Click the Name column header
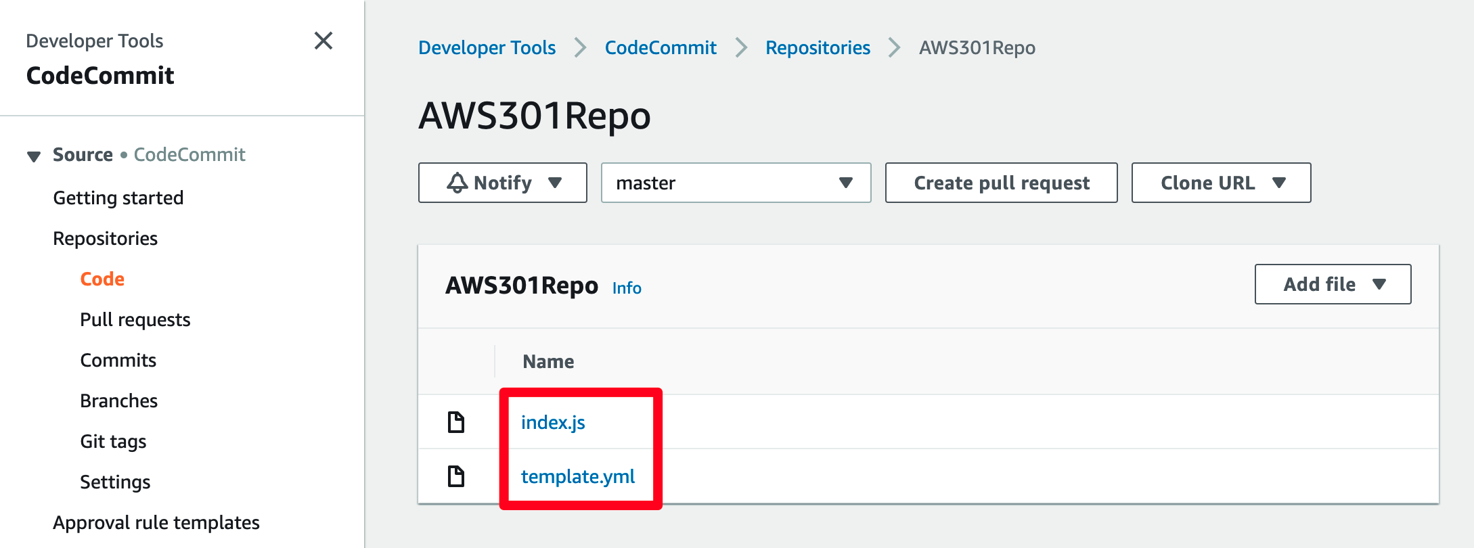 click(x=548, y=361)
